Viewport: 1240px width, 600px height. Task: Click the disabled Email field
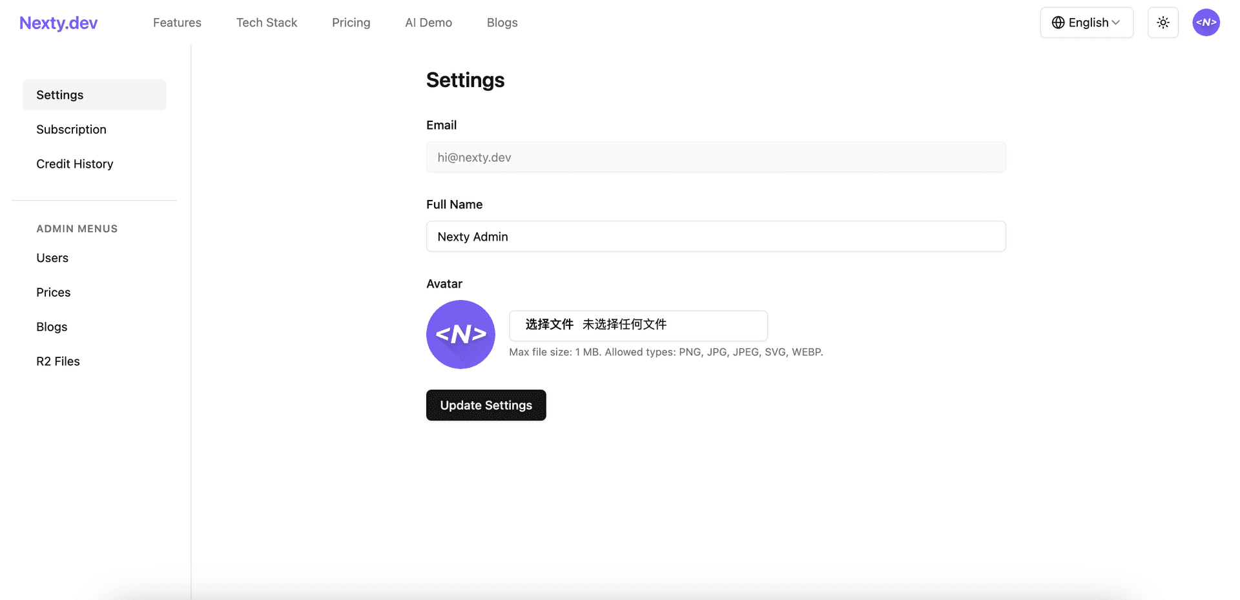[716, 157]
